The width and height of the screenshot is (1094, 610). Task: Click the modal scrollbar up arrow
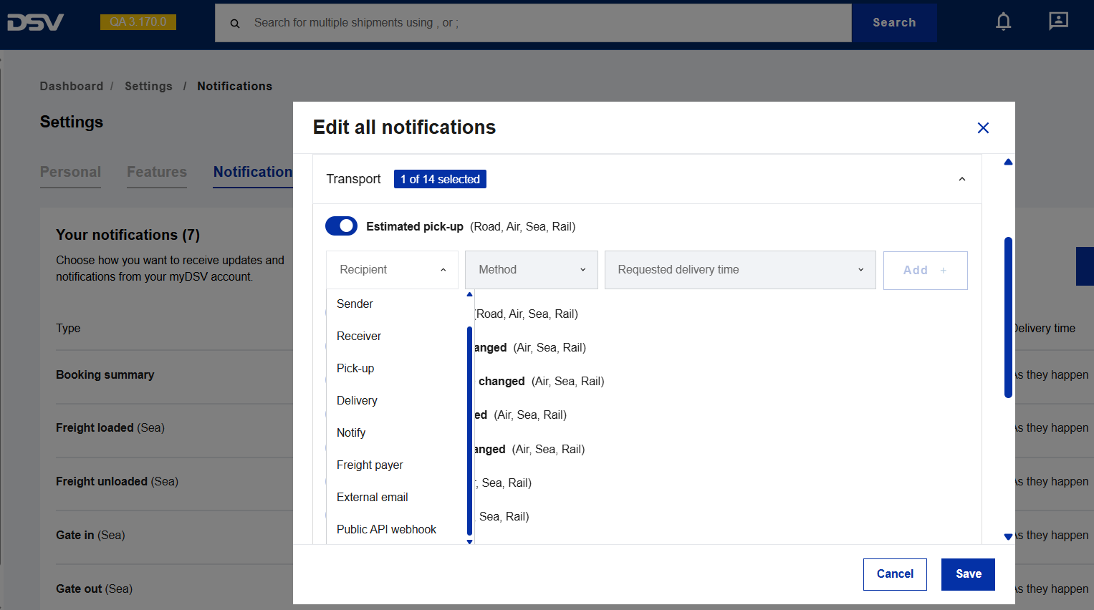(x=1008, y=163)
